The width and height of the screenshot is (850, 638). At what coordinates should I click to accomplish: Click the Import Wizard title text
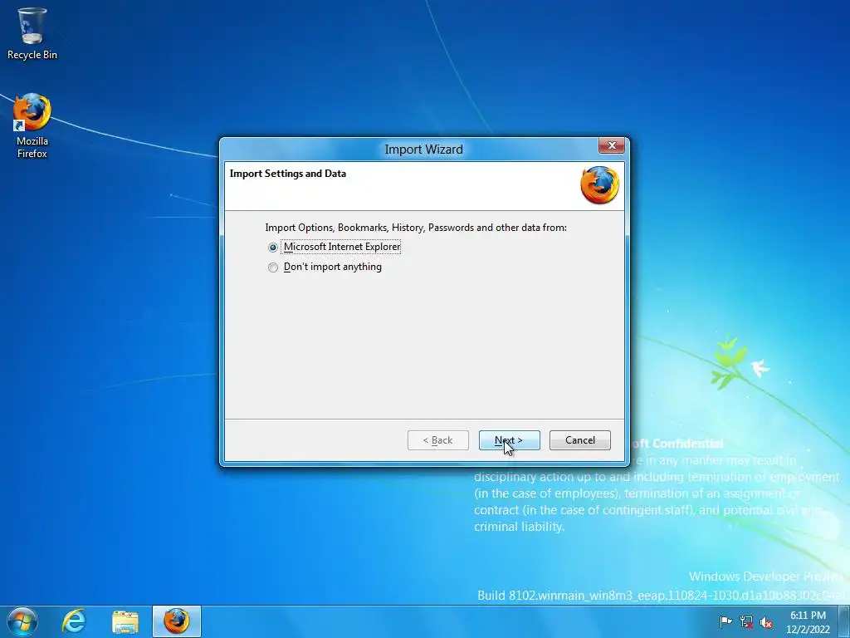pyautogui.click(x=424, y=150)
